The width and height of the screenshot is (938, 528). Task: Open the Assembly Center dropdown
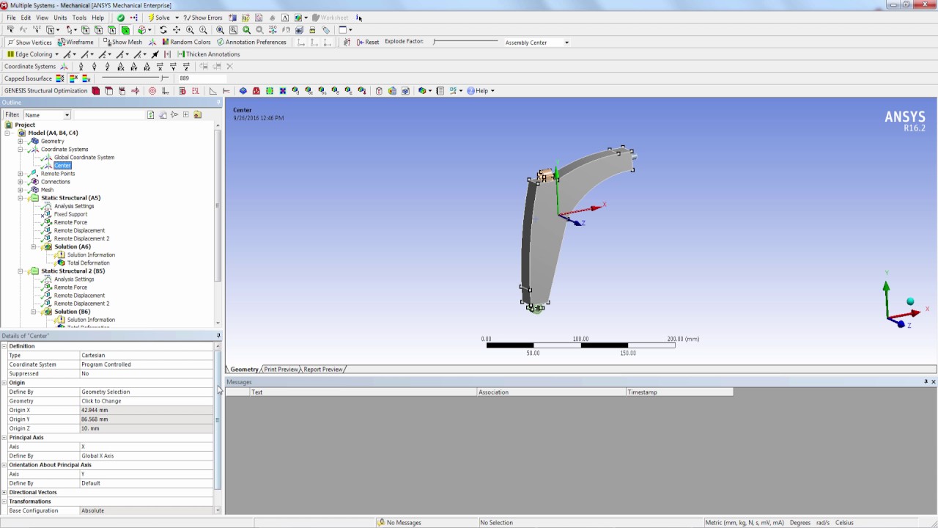tap(566, 43)
